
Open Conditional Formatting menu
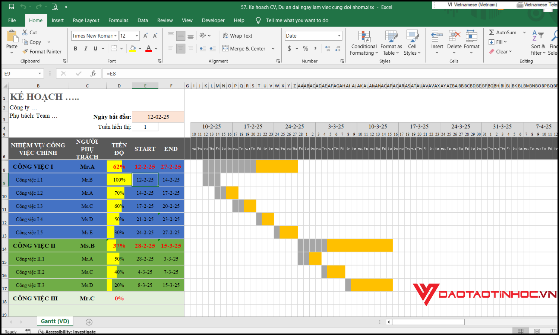tap(364, 43)
